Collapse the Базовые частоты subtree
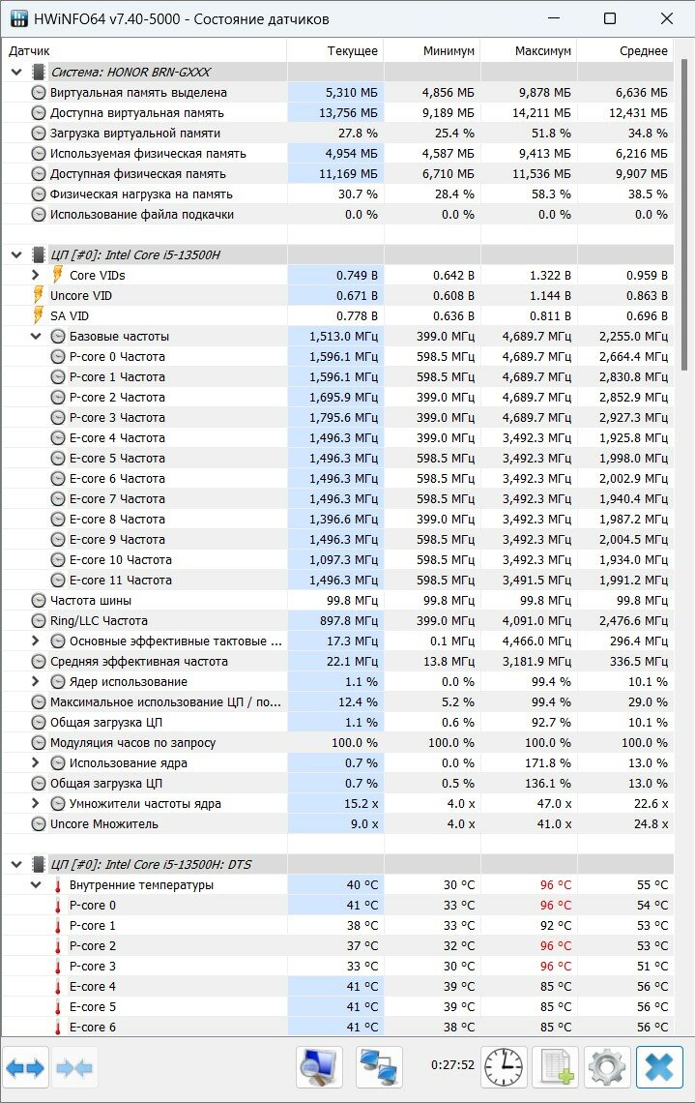Viewport: 695px width, 1103px height. [35, 337]
